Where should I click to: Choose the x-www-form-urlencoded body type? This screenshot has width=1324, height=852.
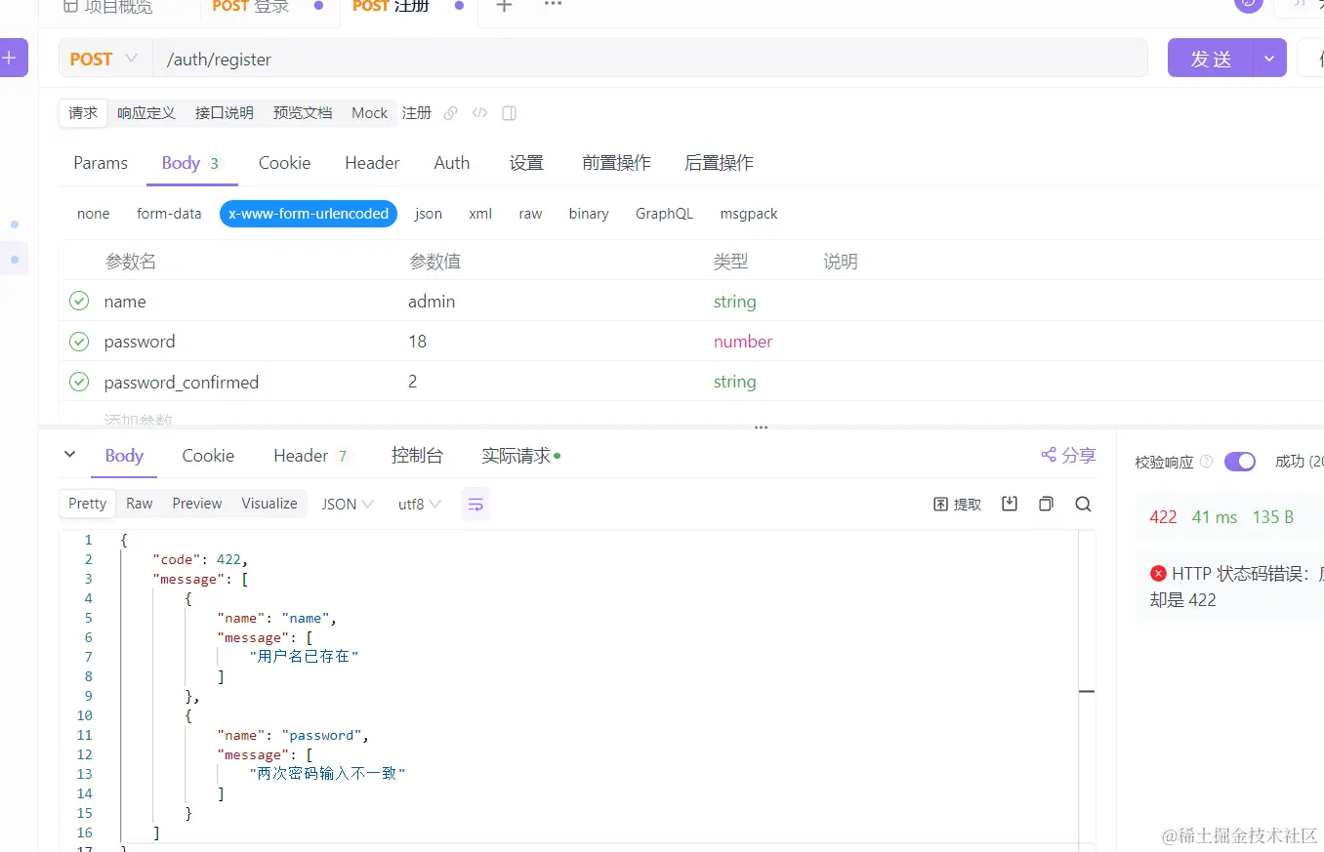pos(309,214)
